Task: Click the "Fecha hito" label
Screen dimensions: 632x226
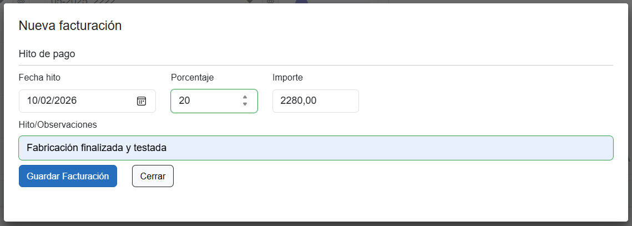Action: point(39,77)
